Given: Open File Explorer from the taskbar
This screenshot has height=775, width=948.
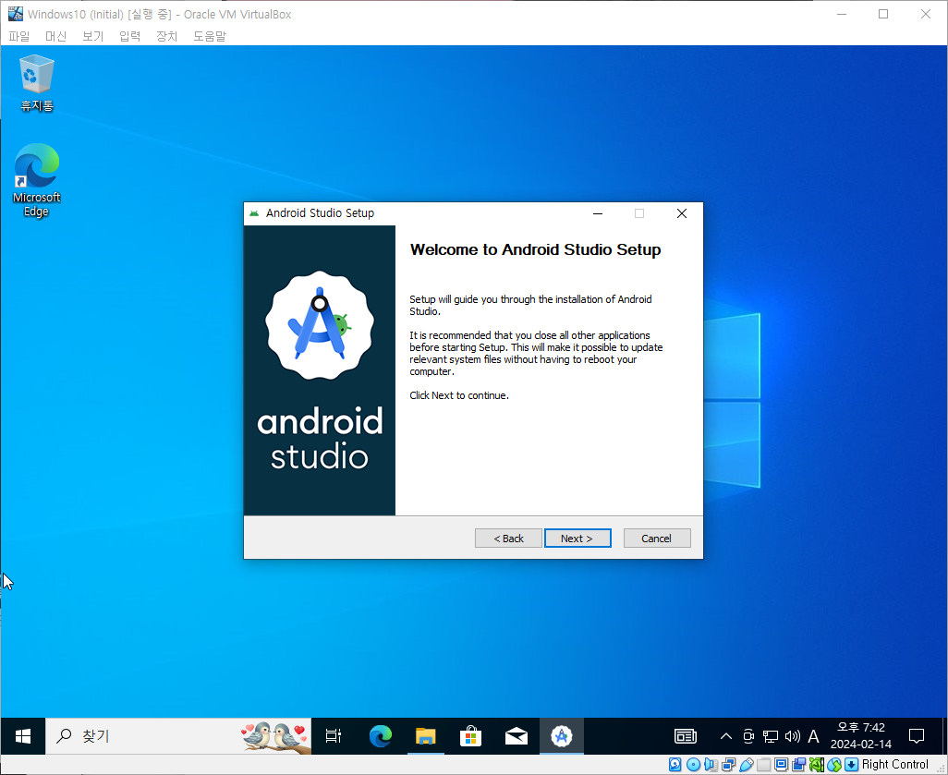Looking at the screenshot, I should pos(426,735).
